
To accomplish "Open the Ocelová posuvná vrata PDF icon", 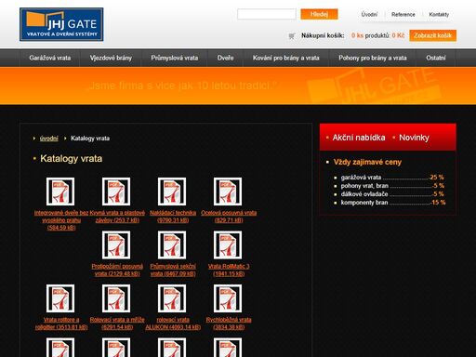I will [x=228, y=192].
